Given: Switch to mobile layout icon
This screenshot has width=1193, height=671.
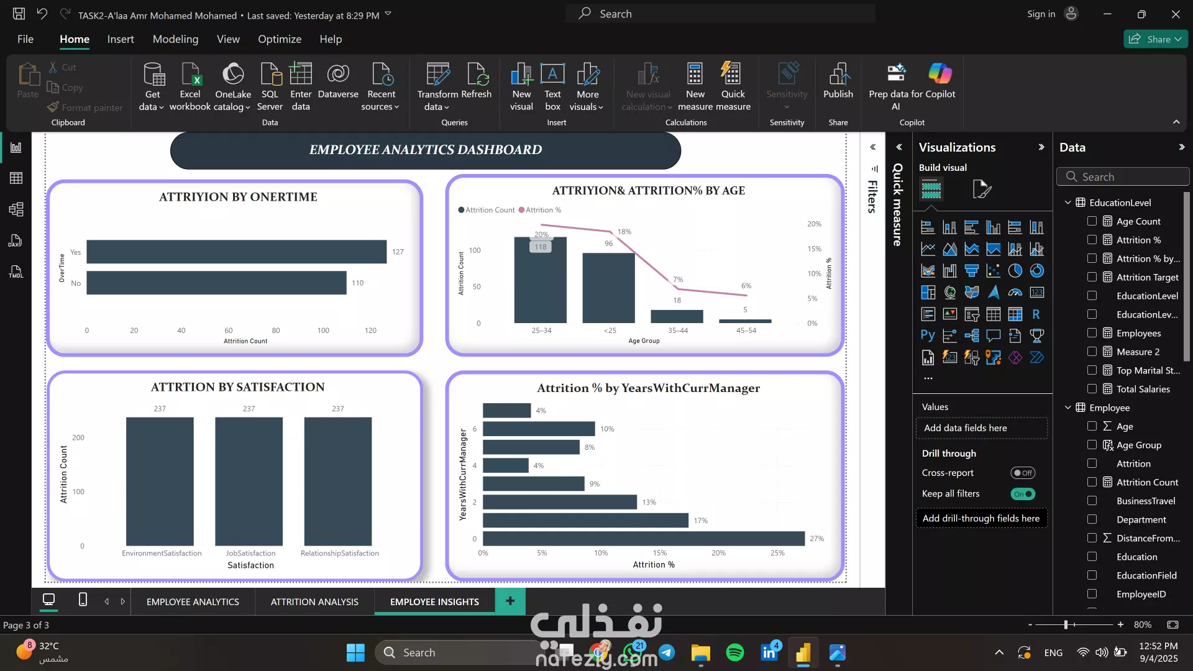Looking at the screenshot, I should 83,600.
